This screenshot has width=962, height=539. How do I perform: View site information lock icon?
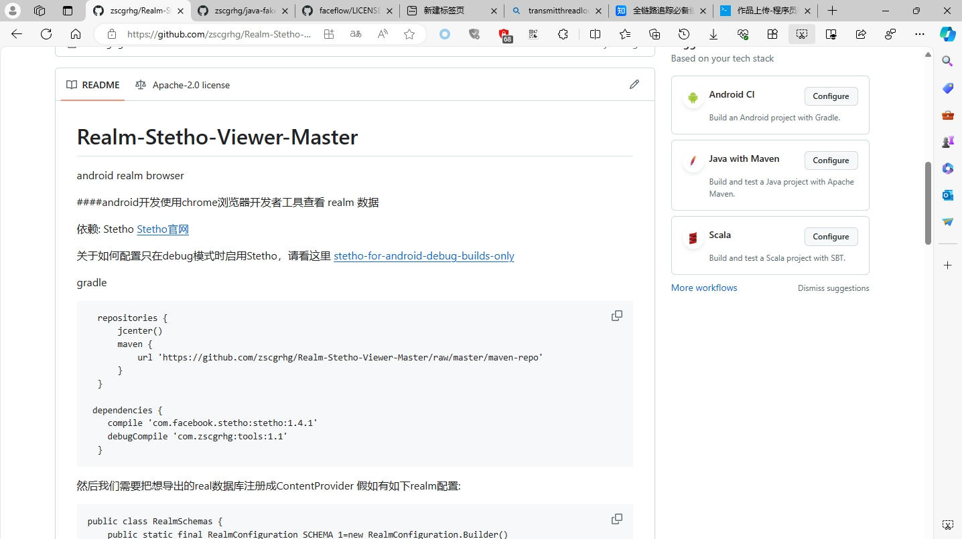(x=112, y=34)
